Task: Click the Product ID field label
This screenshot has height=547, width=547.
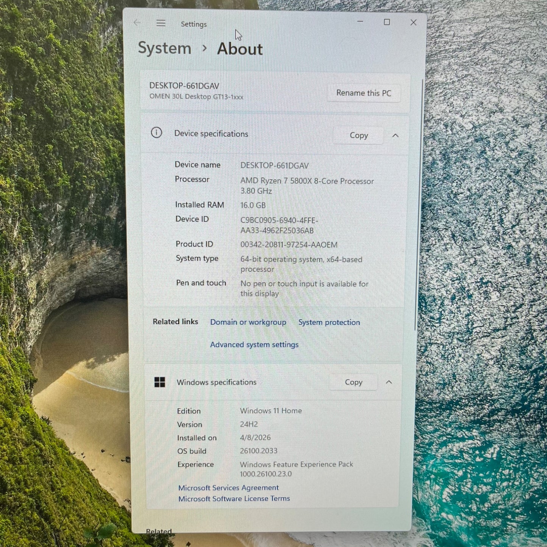Action: [194, 244]
